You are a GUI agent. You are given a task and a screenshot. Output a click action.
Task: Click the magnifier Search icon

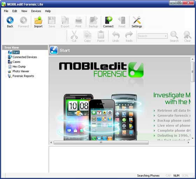click(174, 35)
